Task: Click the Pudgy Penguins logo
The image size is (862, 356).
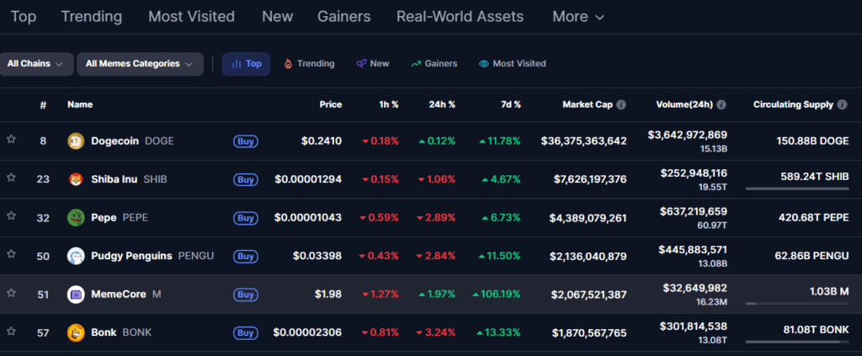Action: tap(76, 256)
